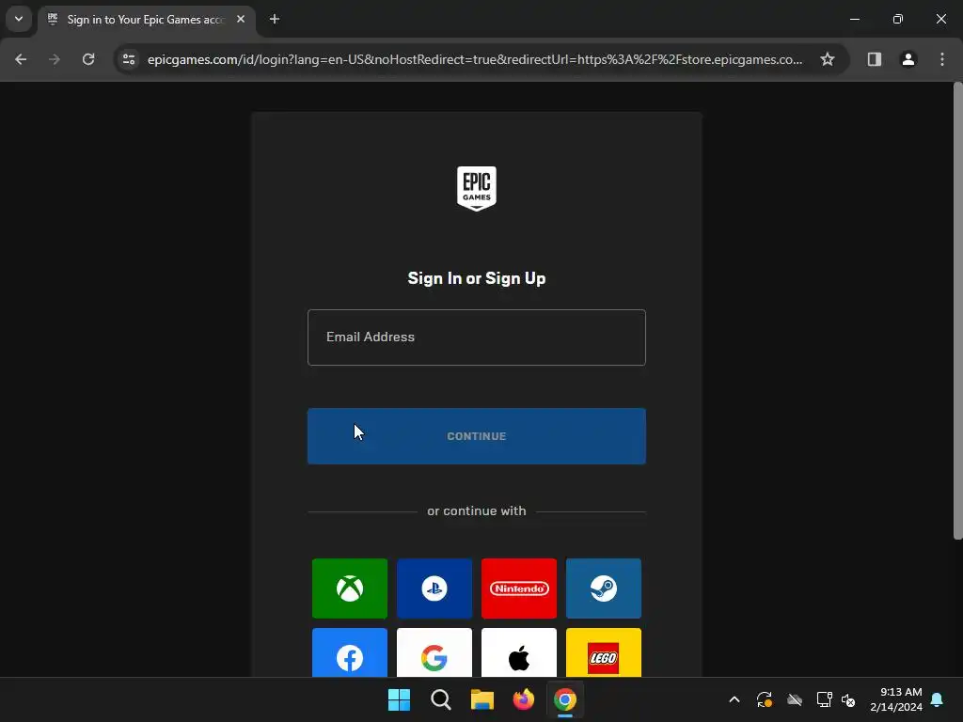Screen dimensions: 963x722
Task: View site information icon in address bar
Action: [x=129, y=59]
